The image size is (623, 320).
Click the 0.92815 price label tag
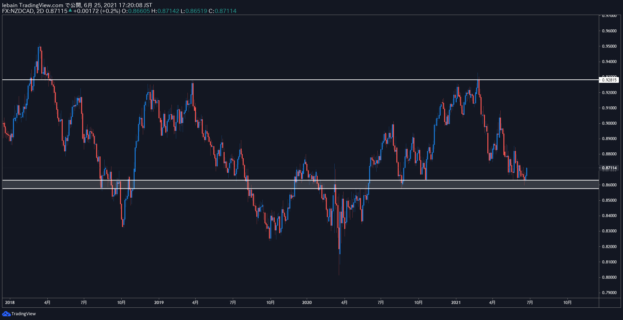pyautogui.click(x=609, y=80)
